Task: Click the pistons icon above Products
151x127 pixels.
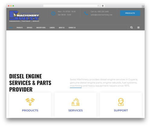Action: click(30, 102)
